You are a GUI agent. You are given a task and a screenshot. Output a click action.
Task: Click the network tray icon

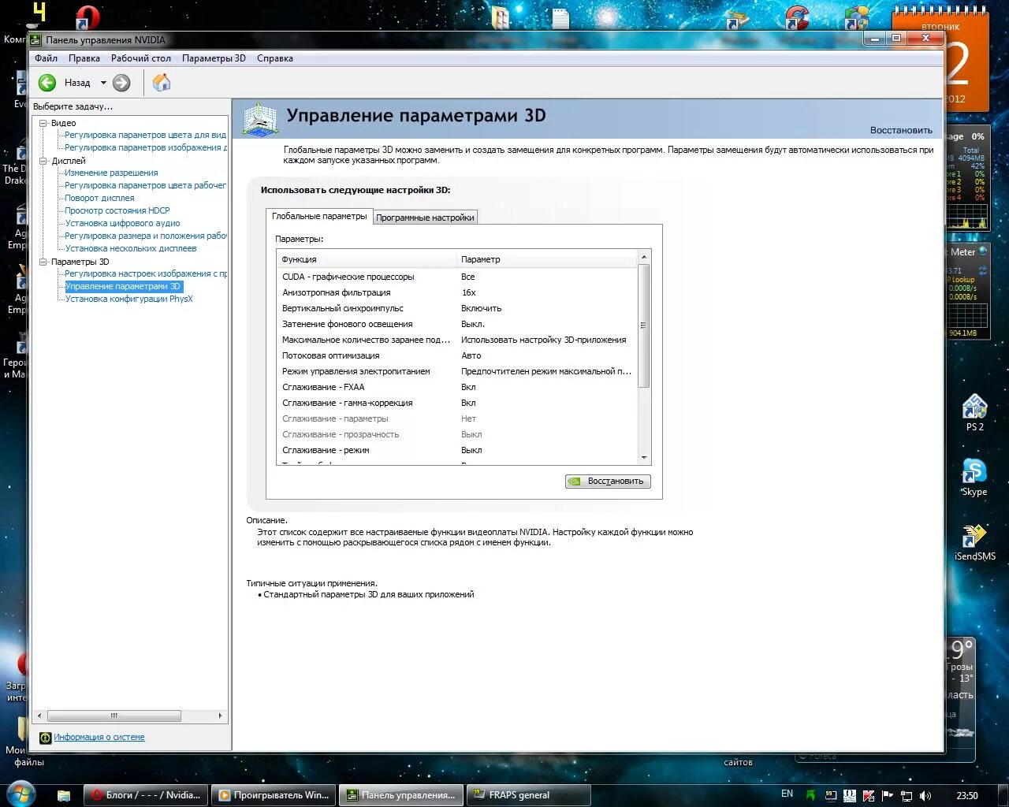[907, 795]
